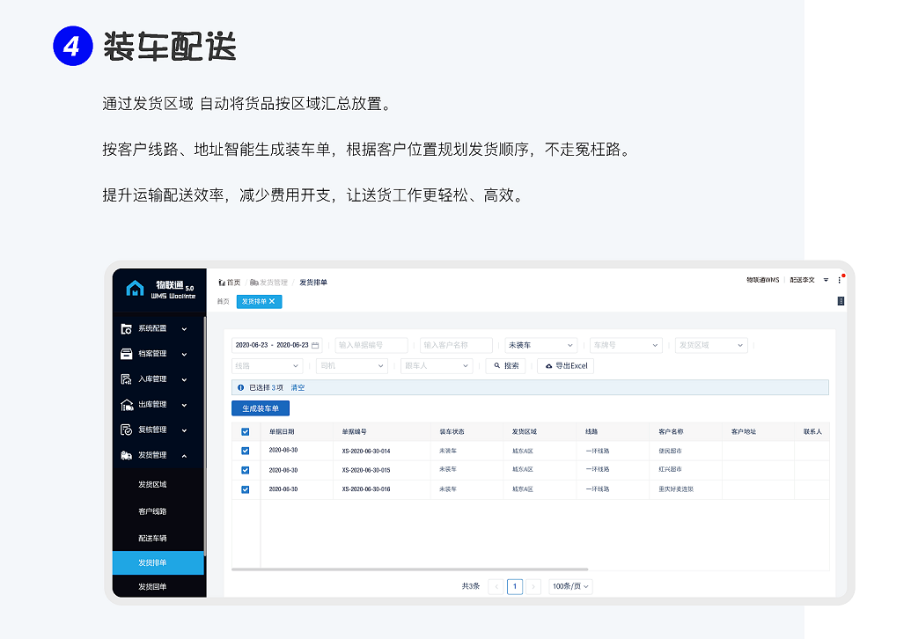
Task: Open 发货回单 in the sidebar submenu
Action: point(152,587)
